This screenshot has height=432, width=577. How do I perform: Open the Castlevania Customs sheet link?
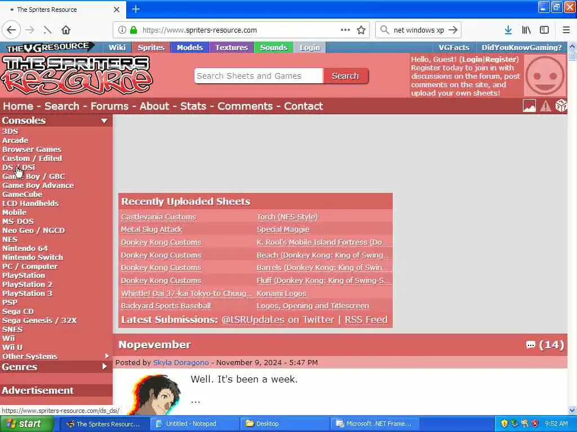[x=158, y=217]
